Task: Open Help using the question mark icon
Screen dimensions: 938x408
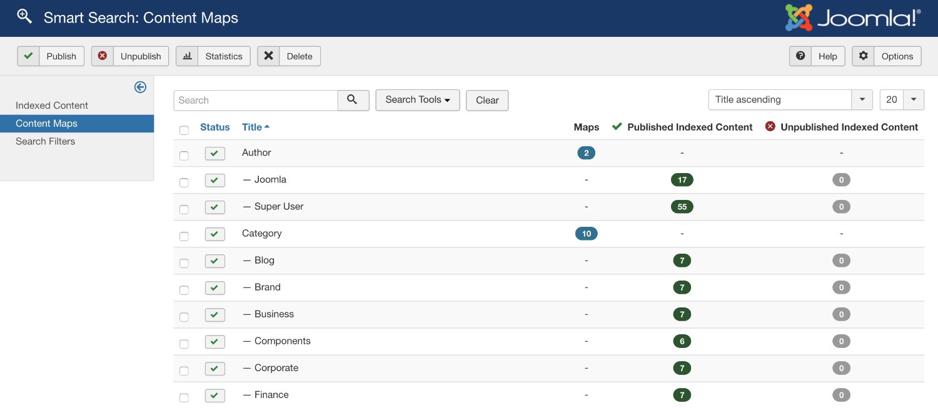Action: pyautogui.click(x=800, y=56)
